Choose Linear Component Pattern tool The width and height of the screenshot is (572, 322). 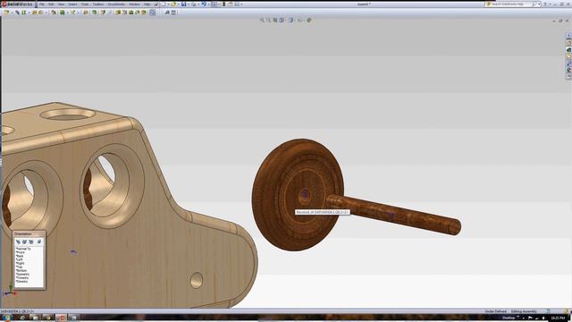point(24,13)
